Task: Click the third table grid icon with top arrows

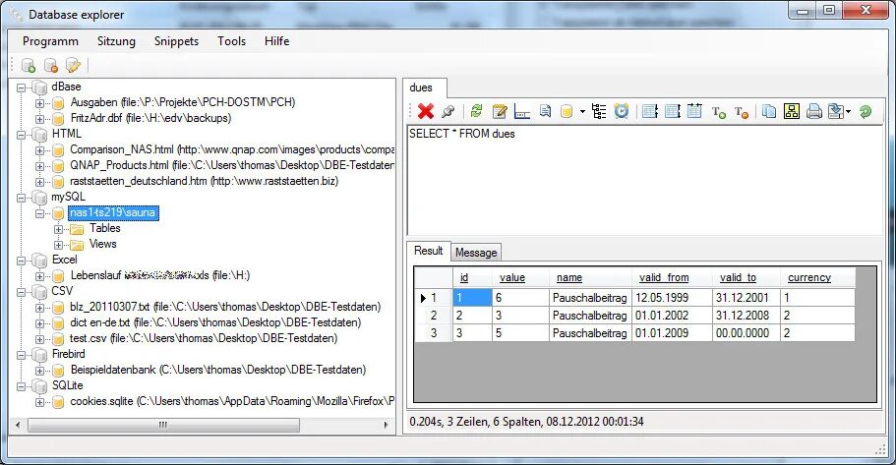Action: [x=694, y=111]
